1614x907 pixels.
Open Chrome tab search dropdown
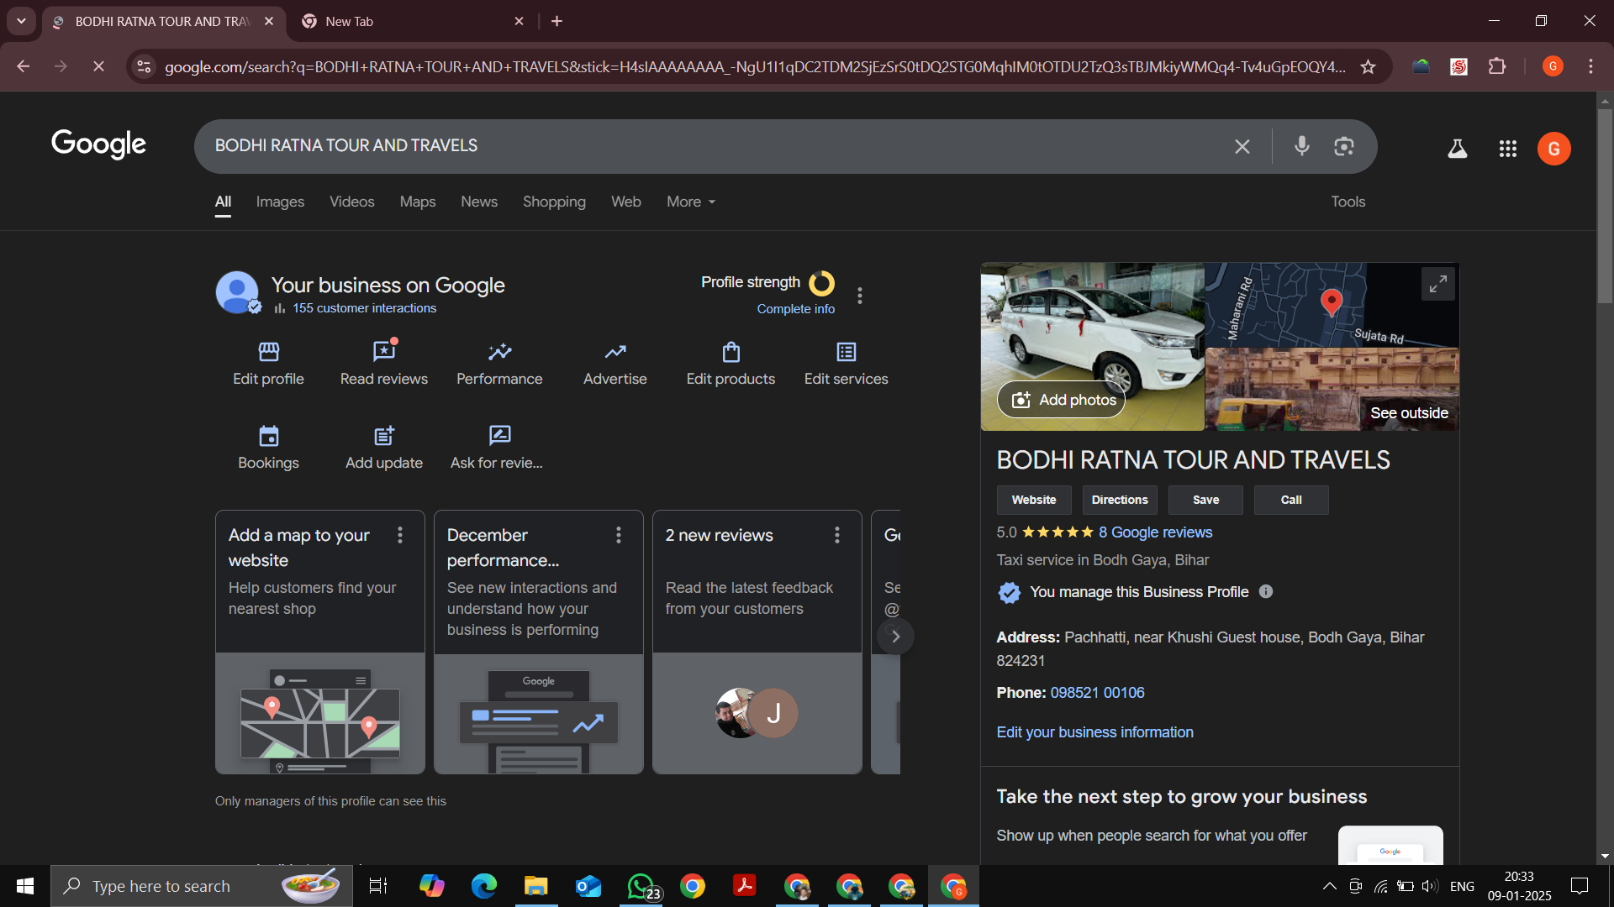click(x=21, y=21)
